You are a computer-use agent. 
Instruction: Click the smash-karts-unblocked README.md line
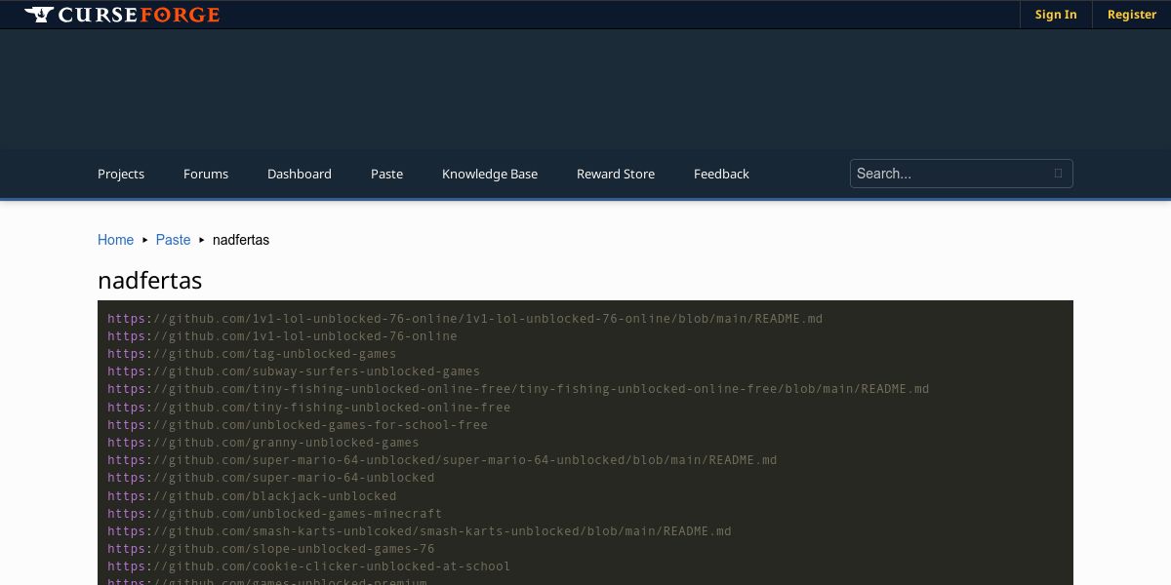coord(420,531)
